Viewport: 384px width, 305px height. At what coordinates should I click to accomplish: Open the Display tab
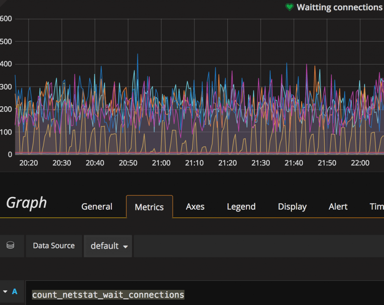tap(292, 207)
